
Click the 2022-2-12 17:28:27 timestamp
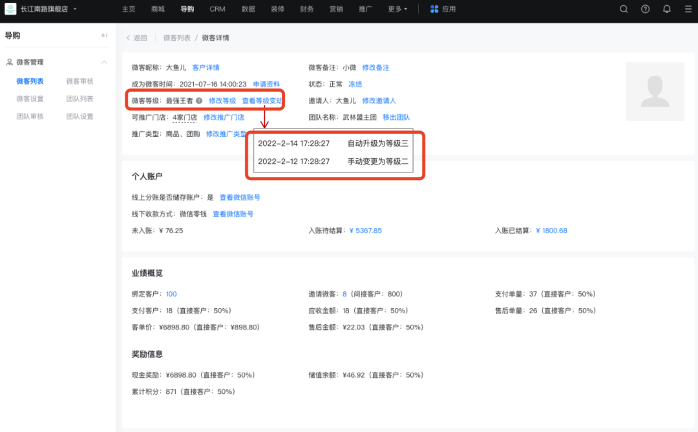pos(294,161)
